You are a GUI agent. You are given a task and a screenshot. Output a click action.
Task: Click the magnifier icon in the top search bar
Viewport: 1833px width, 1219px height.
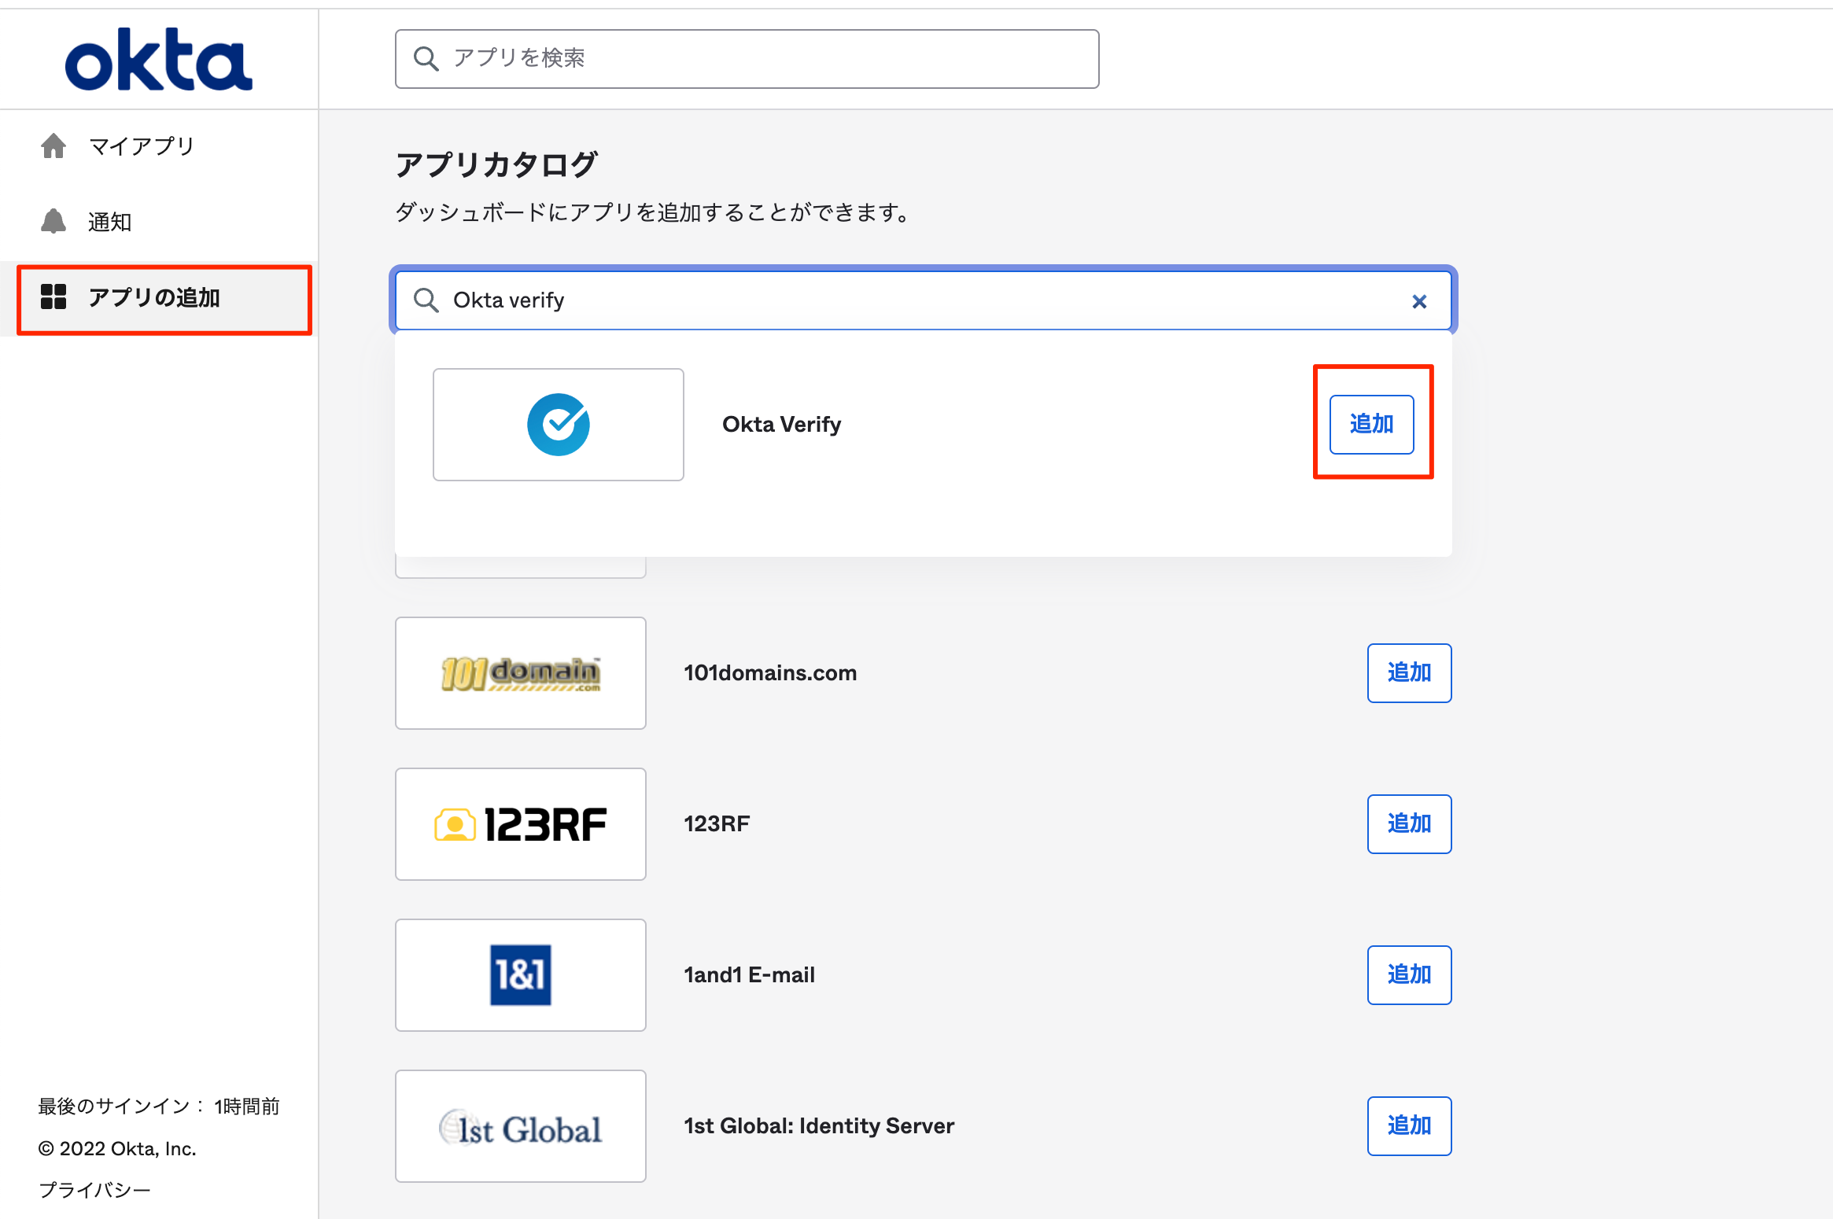coord(426,58)
